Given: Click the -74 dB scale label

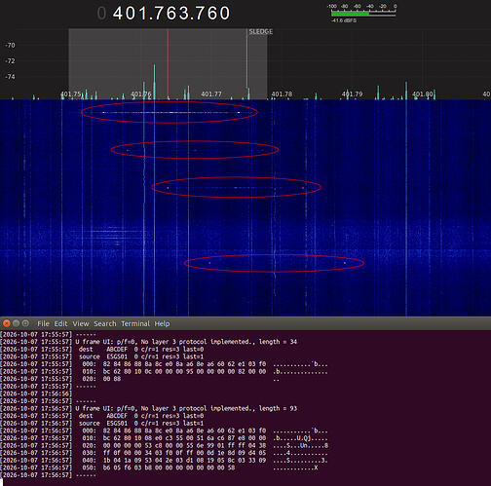Looking at the screenshot, I should pos(10,77).
